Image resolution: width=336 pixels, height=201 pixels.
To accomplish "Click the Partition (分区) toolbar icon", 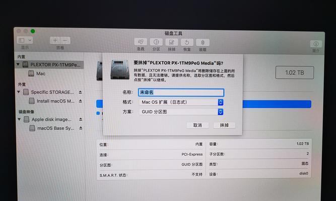I will pyautogui.click(x=156, y=42).
